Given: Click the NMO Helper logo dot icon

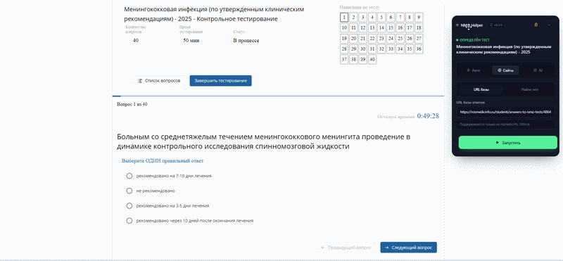Looking at the screenshot, I should pos(457,25).
